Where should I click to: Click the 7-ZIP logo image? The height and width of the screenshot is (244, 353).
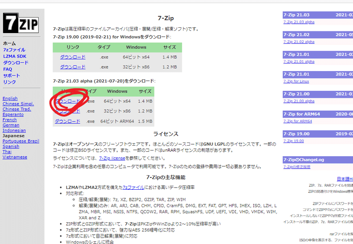(21, 23)
